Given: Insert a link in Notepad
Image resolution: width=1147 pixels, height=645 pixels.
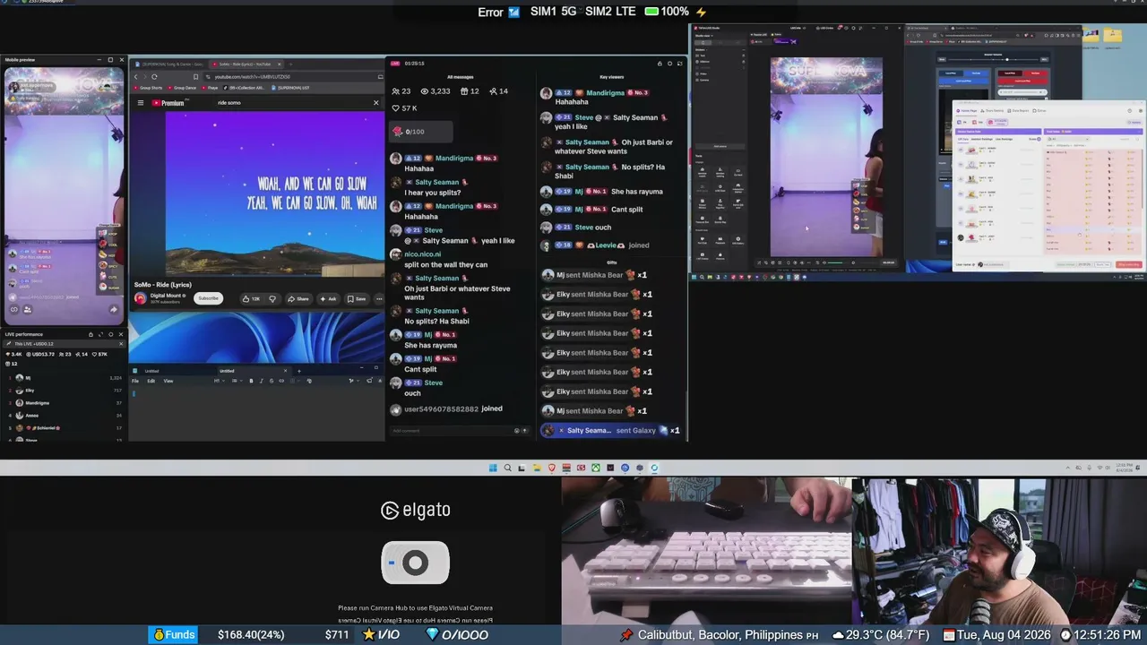Looking at the screenshot, I should point(281,381).
